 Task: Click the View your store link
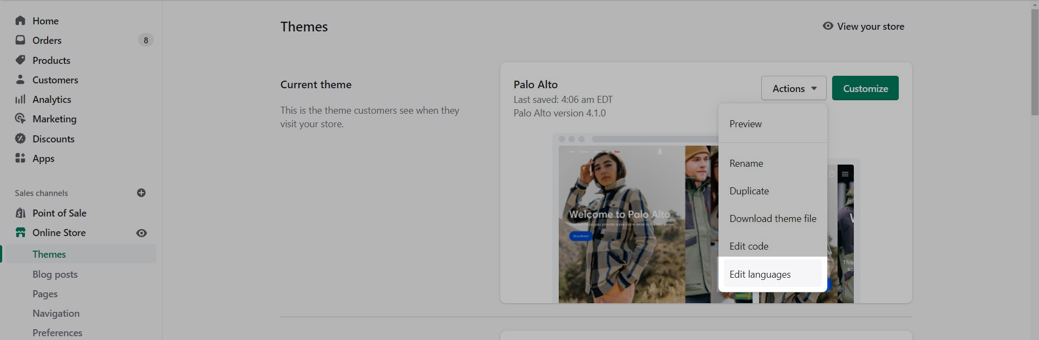point(864,27)
